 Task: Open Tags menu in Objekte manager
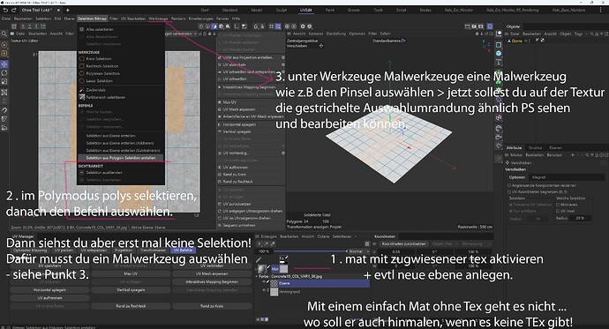pyautogui.click(x=578, y=34)
